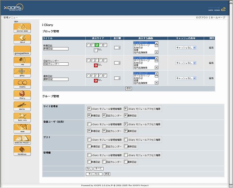The width and height of the screenshot is (233, 188).
Task: Open the FAQ module in the sidebar
Action: [22, 61]
